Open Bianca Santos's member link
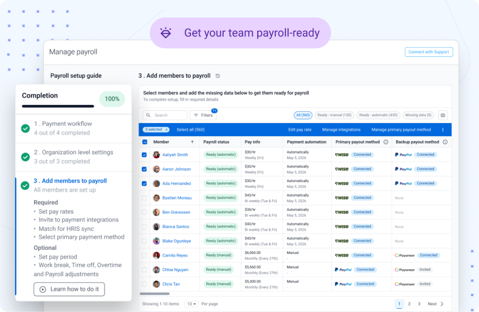Image resolution: width=479 pixels, height=312 pixels. (x=176, y=226)
